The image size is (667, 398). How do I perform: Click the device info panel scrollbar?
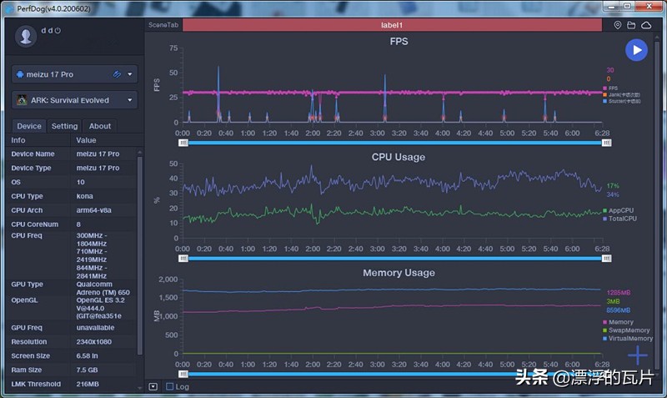pos(139,255)
